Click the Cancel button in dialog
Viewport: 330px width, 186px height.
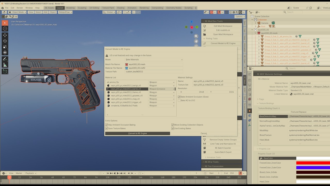204,133
